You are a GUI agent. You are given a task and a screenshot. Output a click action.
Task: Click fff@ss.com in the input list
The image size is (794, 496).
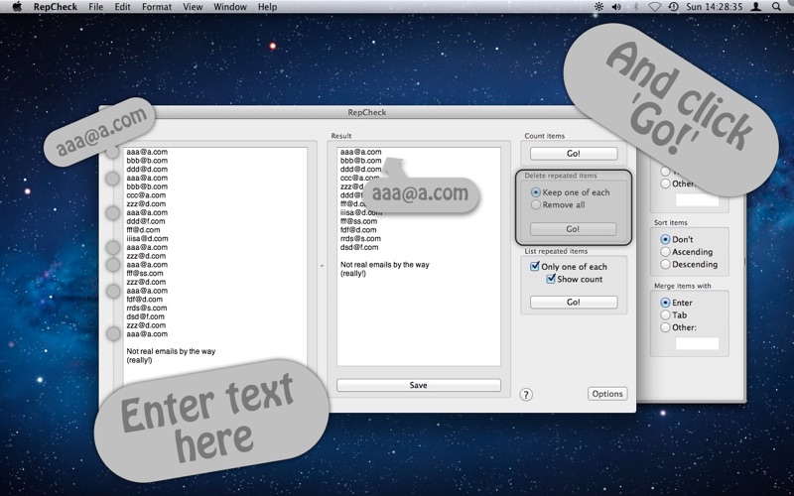point(145,274)
